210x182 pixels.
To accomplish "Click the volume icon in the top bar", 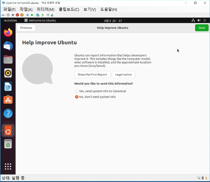I will pos(199,20).
